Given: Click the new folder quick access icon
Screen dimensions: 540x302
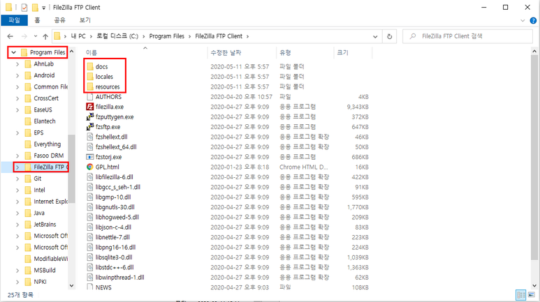Looking at the screenshot, I should tap(35, 7).
